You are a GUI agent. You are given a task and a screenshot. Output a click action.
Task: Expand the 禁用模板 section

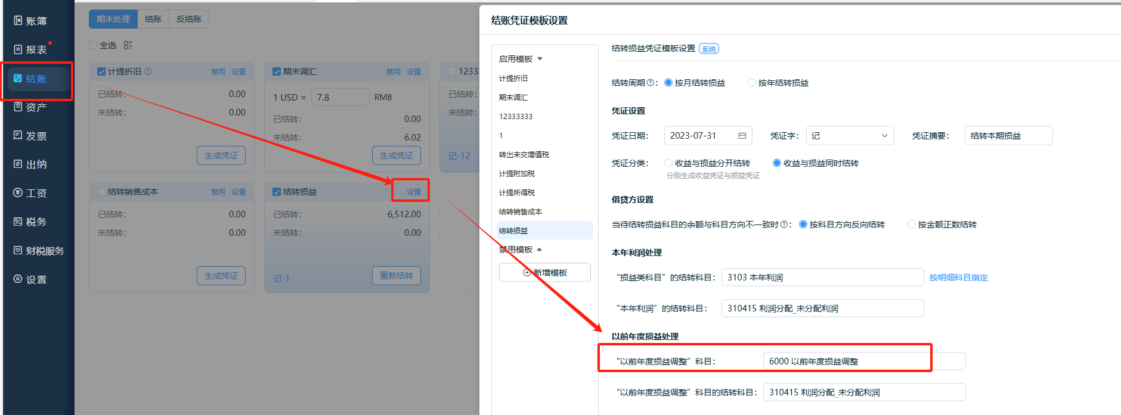tap(539, 249)
